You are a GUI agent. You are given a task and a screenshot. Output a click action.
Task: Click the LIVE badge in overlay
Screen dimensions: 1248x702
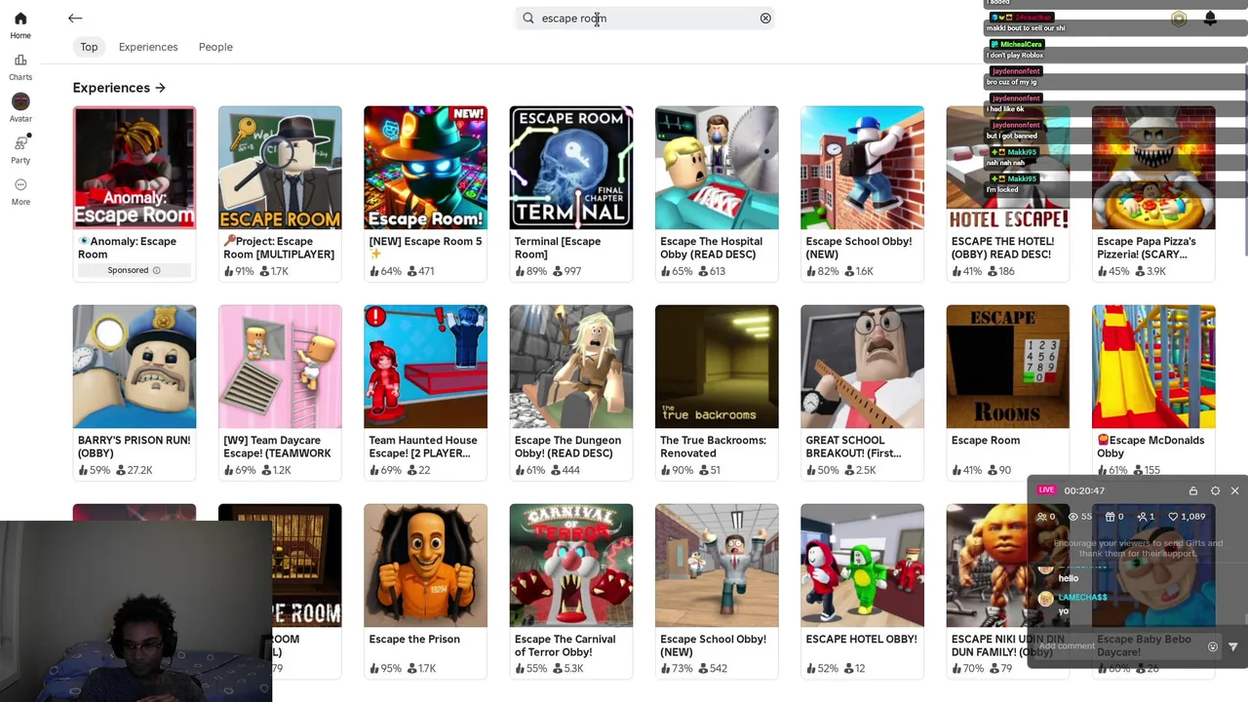click(1046, 490)
